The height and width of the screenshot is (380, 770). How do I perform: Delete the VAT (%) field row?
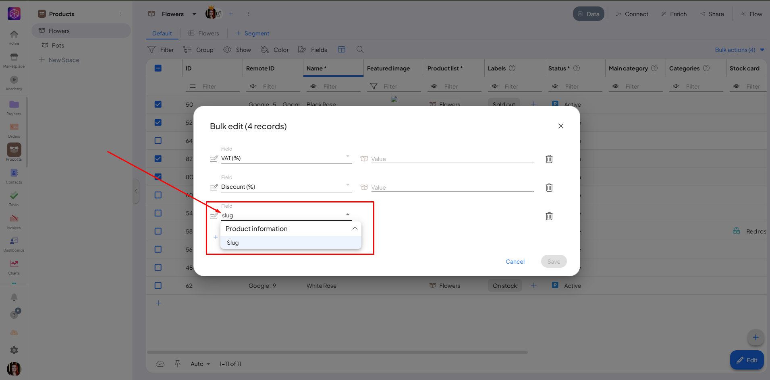[549, 159]
